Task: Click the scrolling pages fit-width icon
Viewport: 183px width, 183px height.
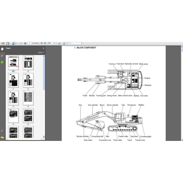Action: pyautogui.click(x=59, y=43)
